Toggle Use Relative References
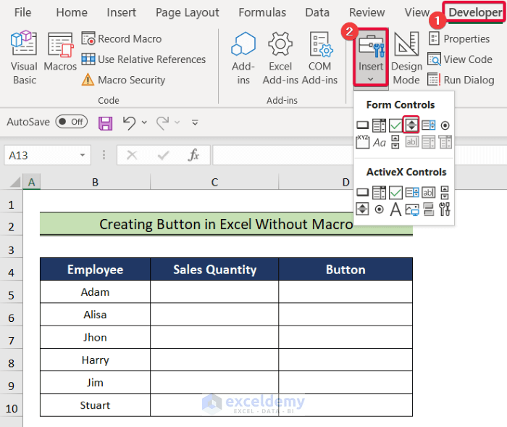The height and width of the screenshot is (427, 507). (143, 59)
